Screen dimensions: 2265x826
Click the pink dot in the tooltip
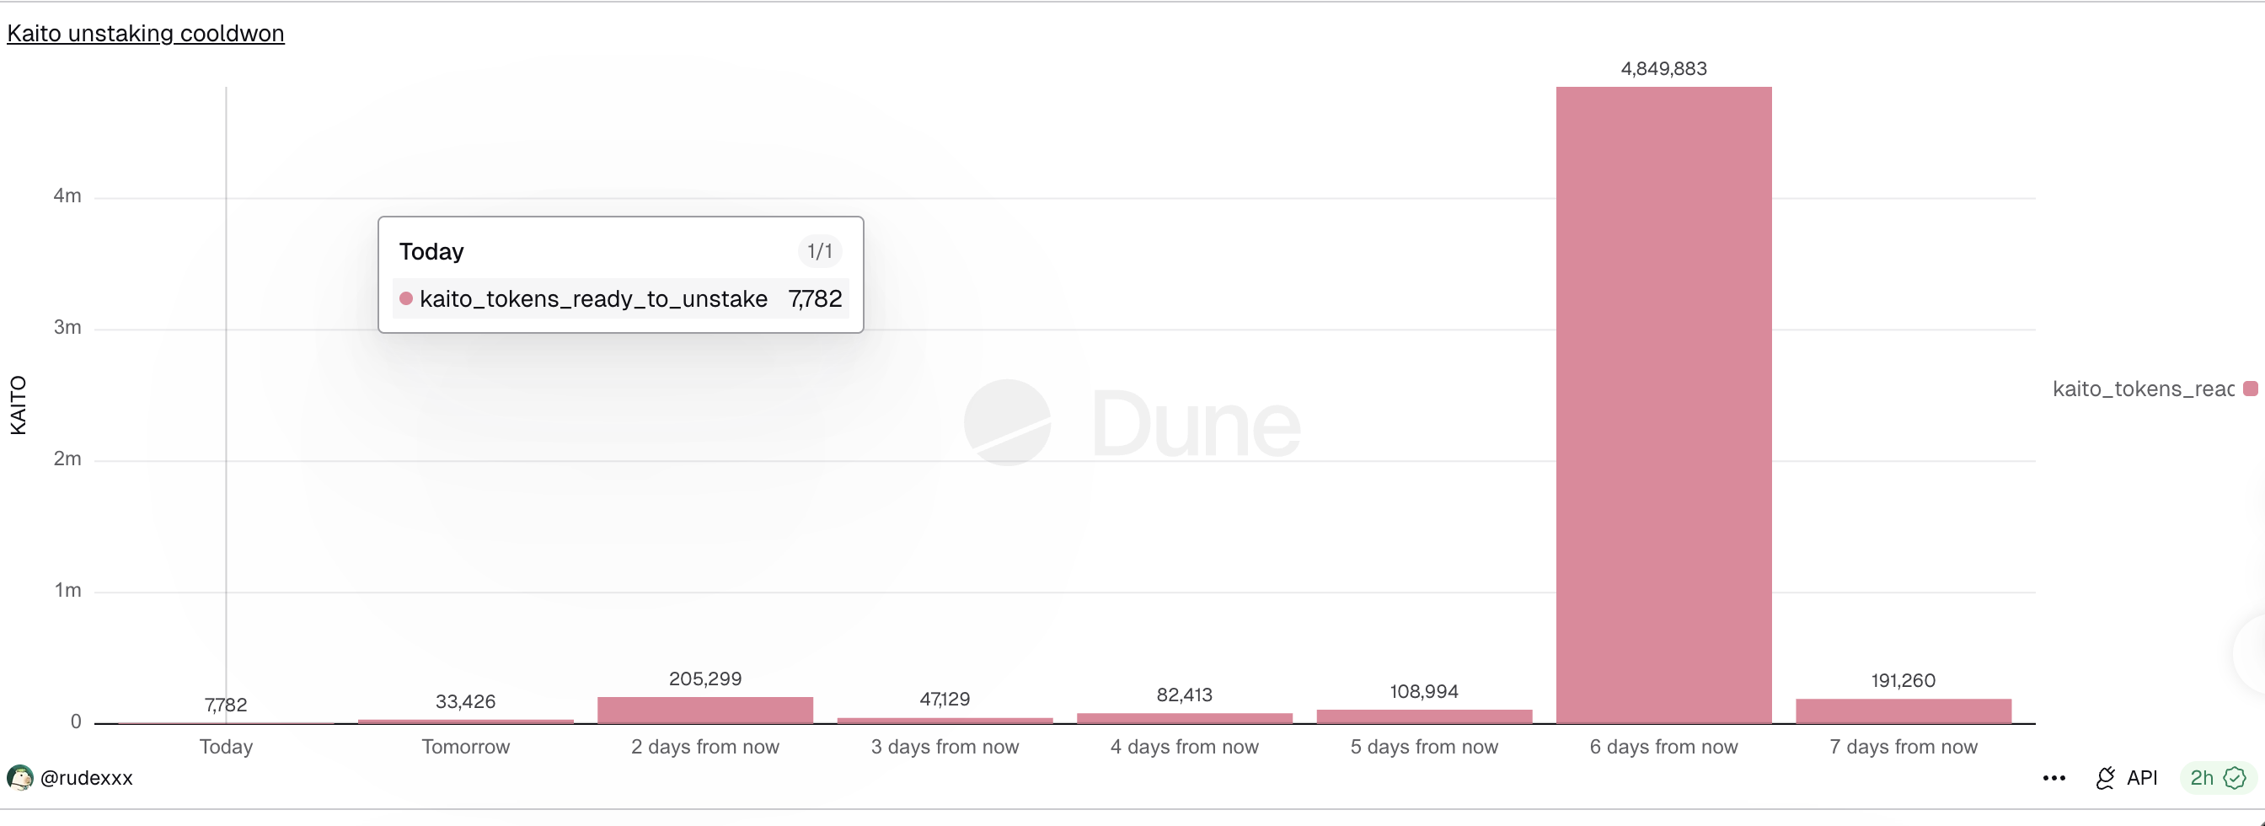pos(406,298)
